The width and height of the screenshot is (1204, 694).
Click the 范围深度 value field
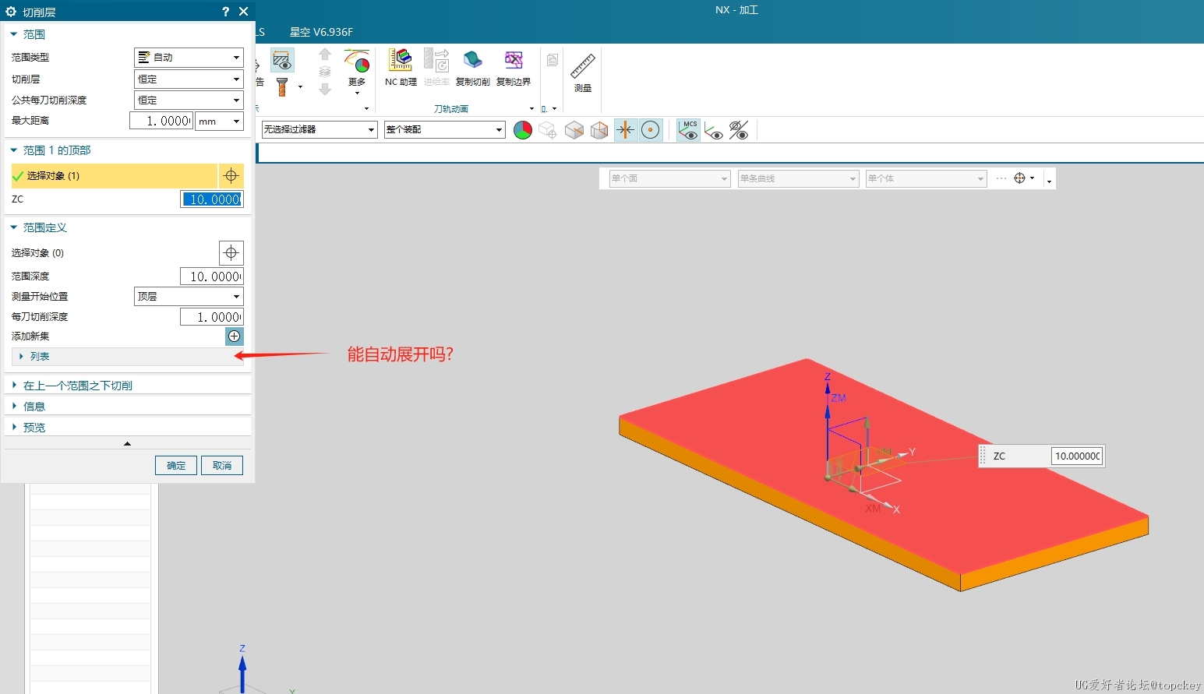[212, 277]
